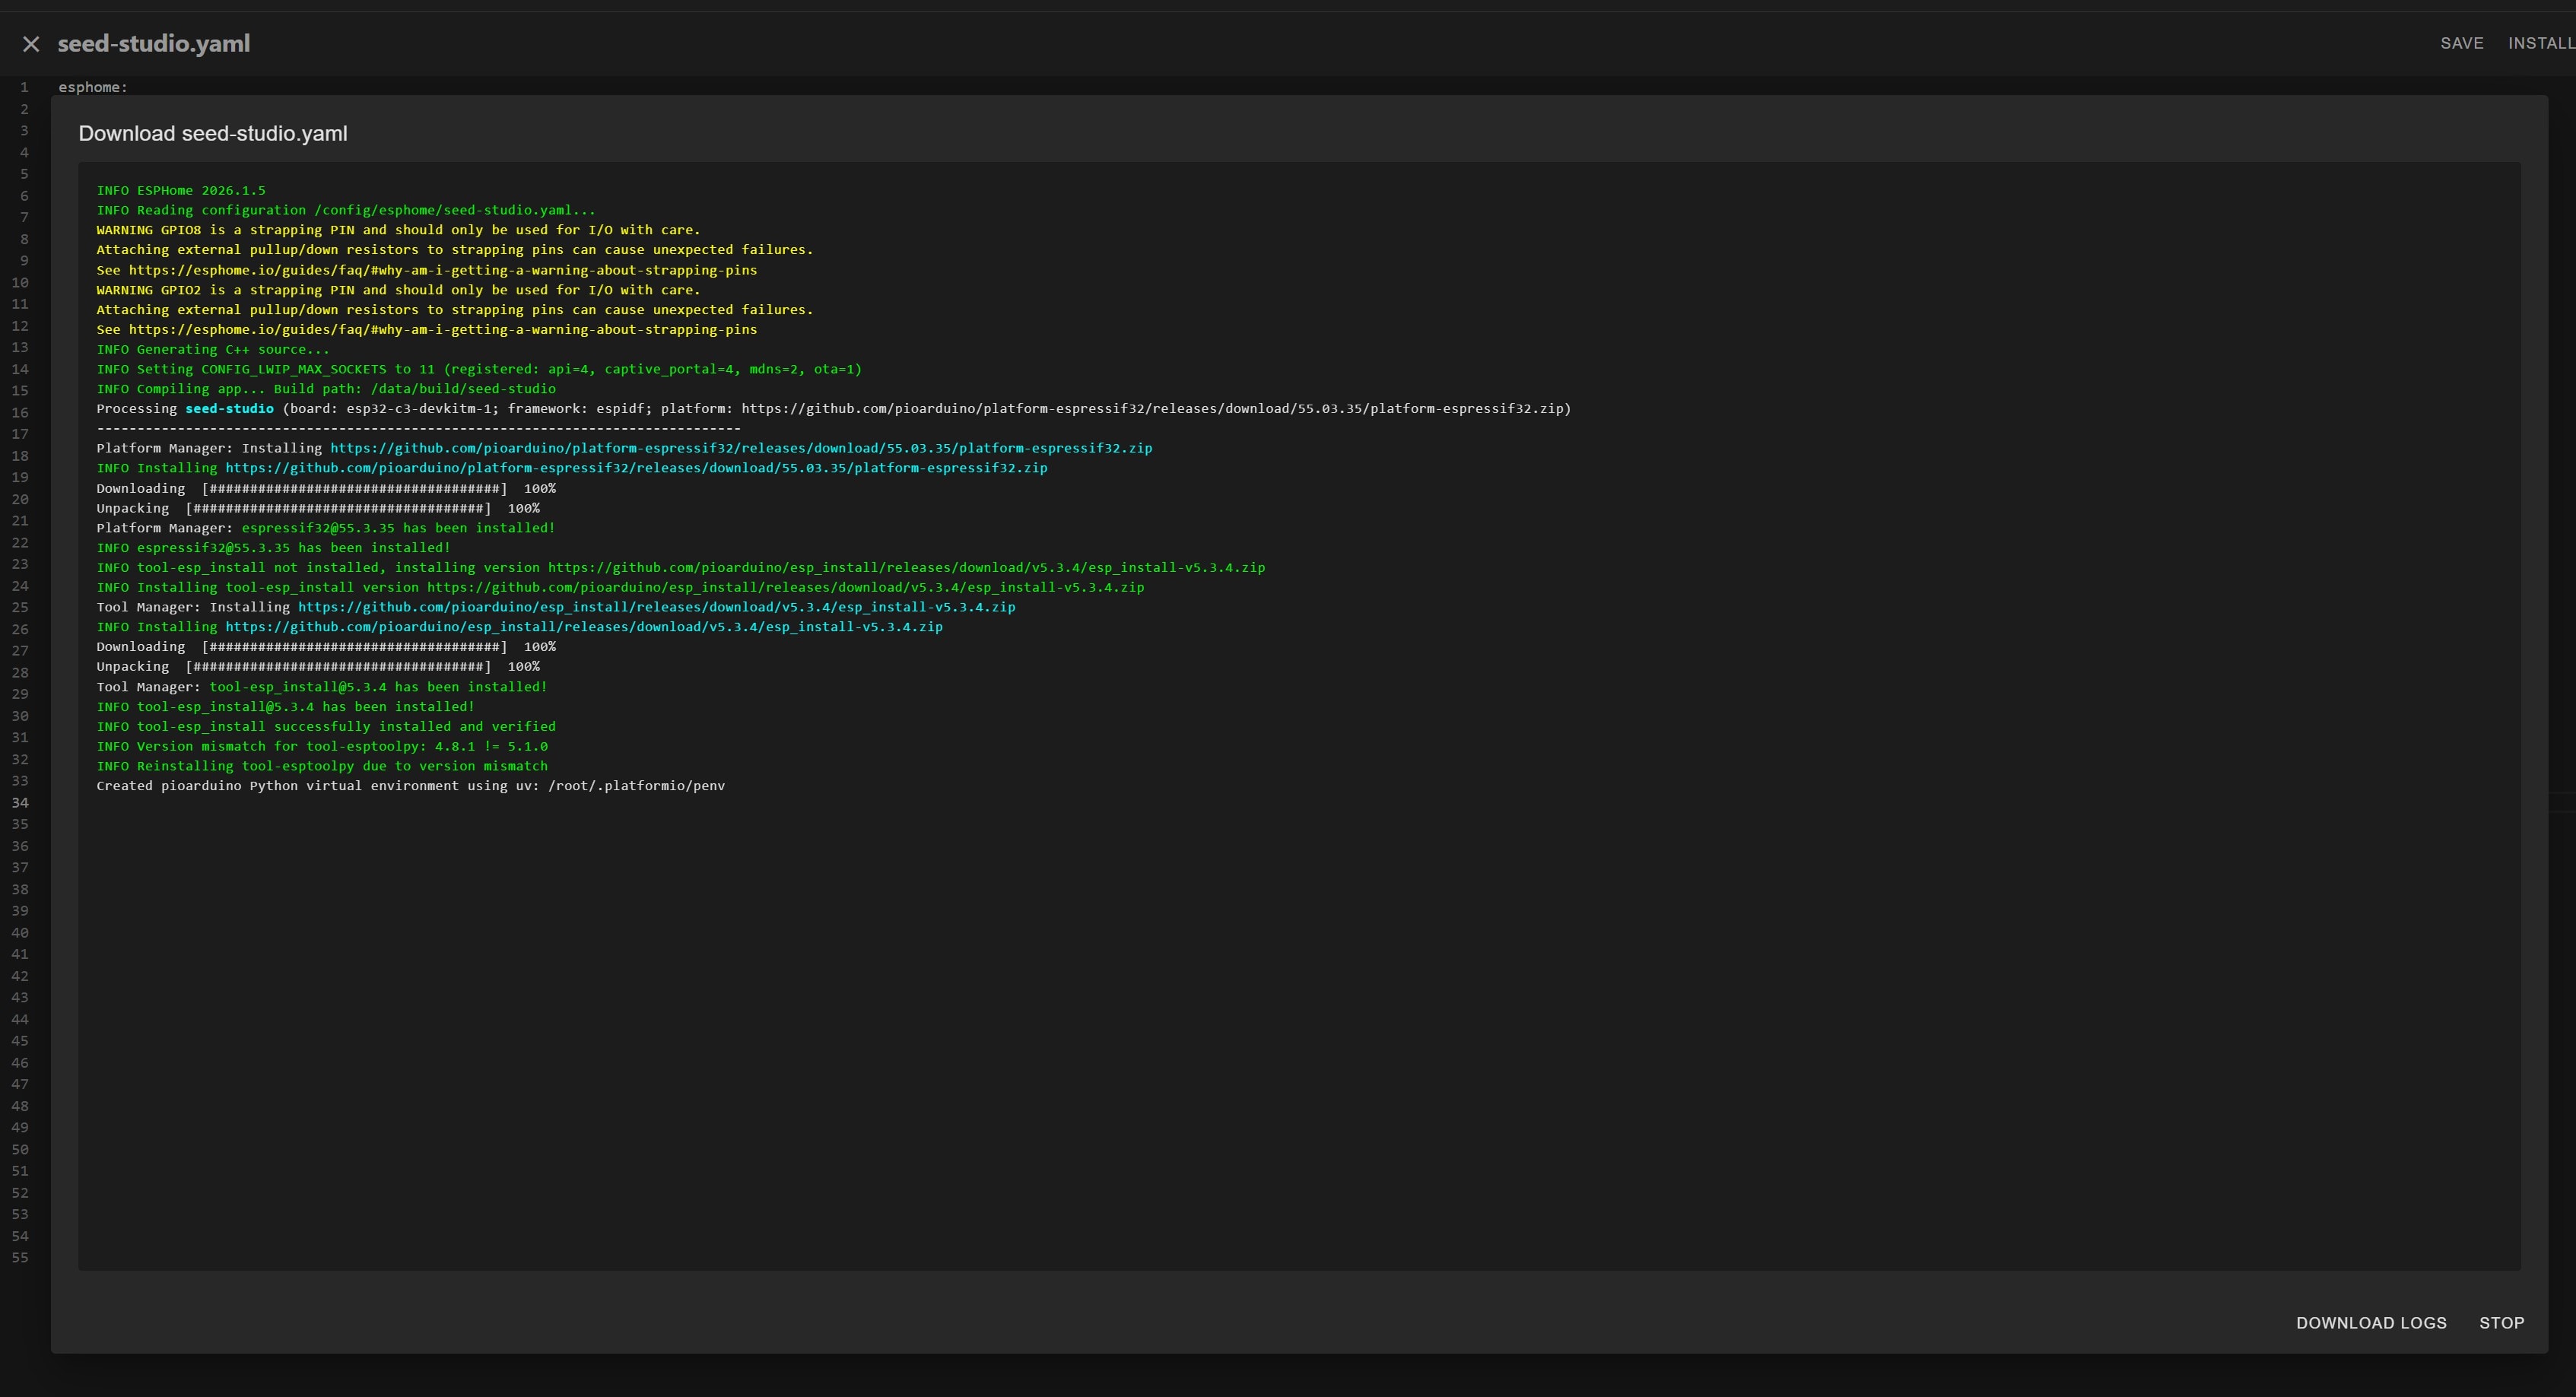
Task: Open the Tool Manager esp_install-v5.3.4.zip link
Action: [x=656, y=607]
